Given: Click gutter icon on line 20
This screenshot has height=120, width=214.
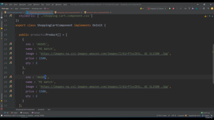Looking at the screenshot, I should pos(10,44).
